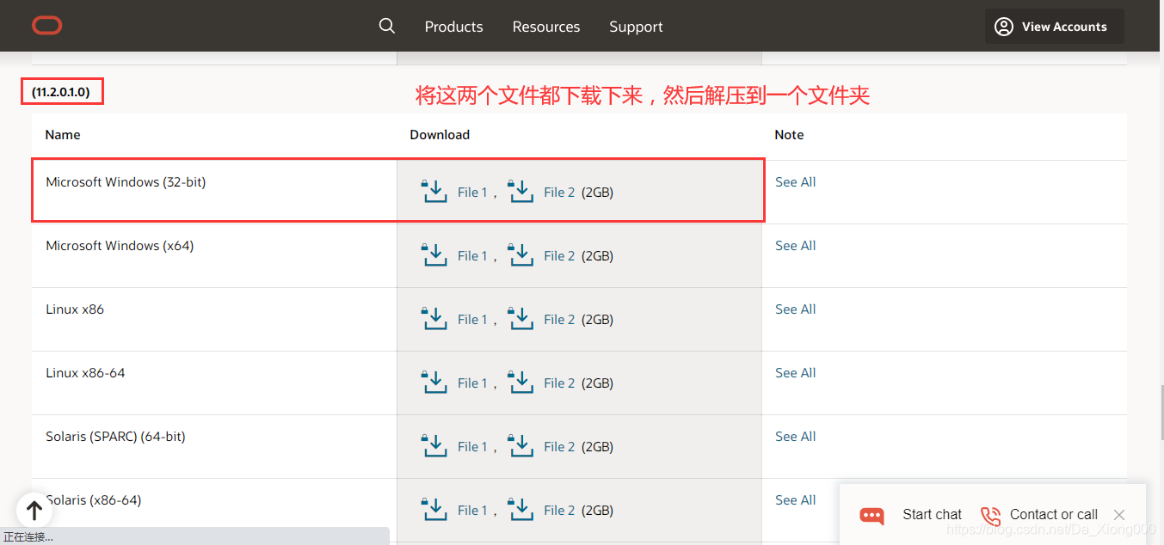
Task: Click the Contact or call phone icon
Action: 990,515
